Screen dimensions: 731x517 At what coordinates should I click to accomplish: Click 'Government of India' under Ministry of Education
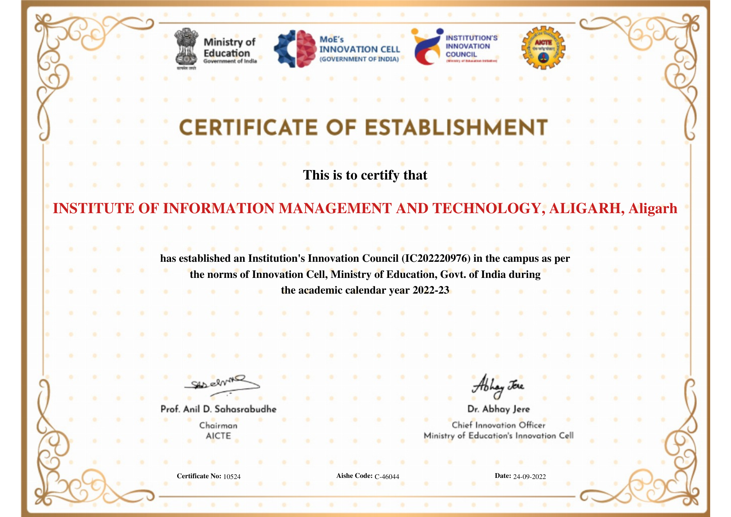[x=230, y=61]
